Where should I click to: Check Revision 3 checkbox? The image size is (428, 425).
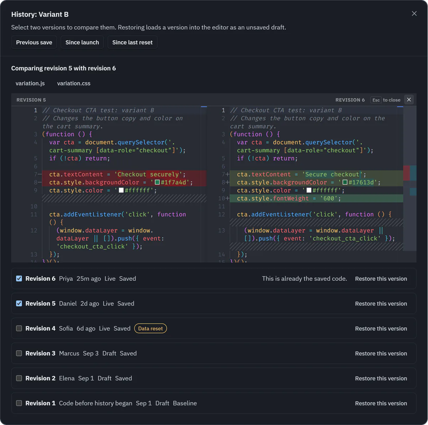(x=19, y=353)
